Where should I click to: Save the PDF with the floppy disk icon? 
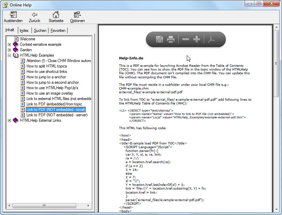pos(159,39)
